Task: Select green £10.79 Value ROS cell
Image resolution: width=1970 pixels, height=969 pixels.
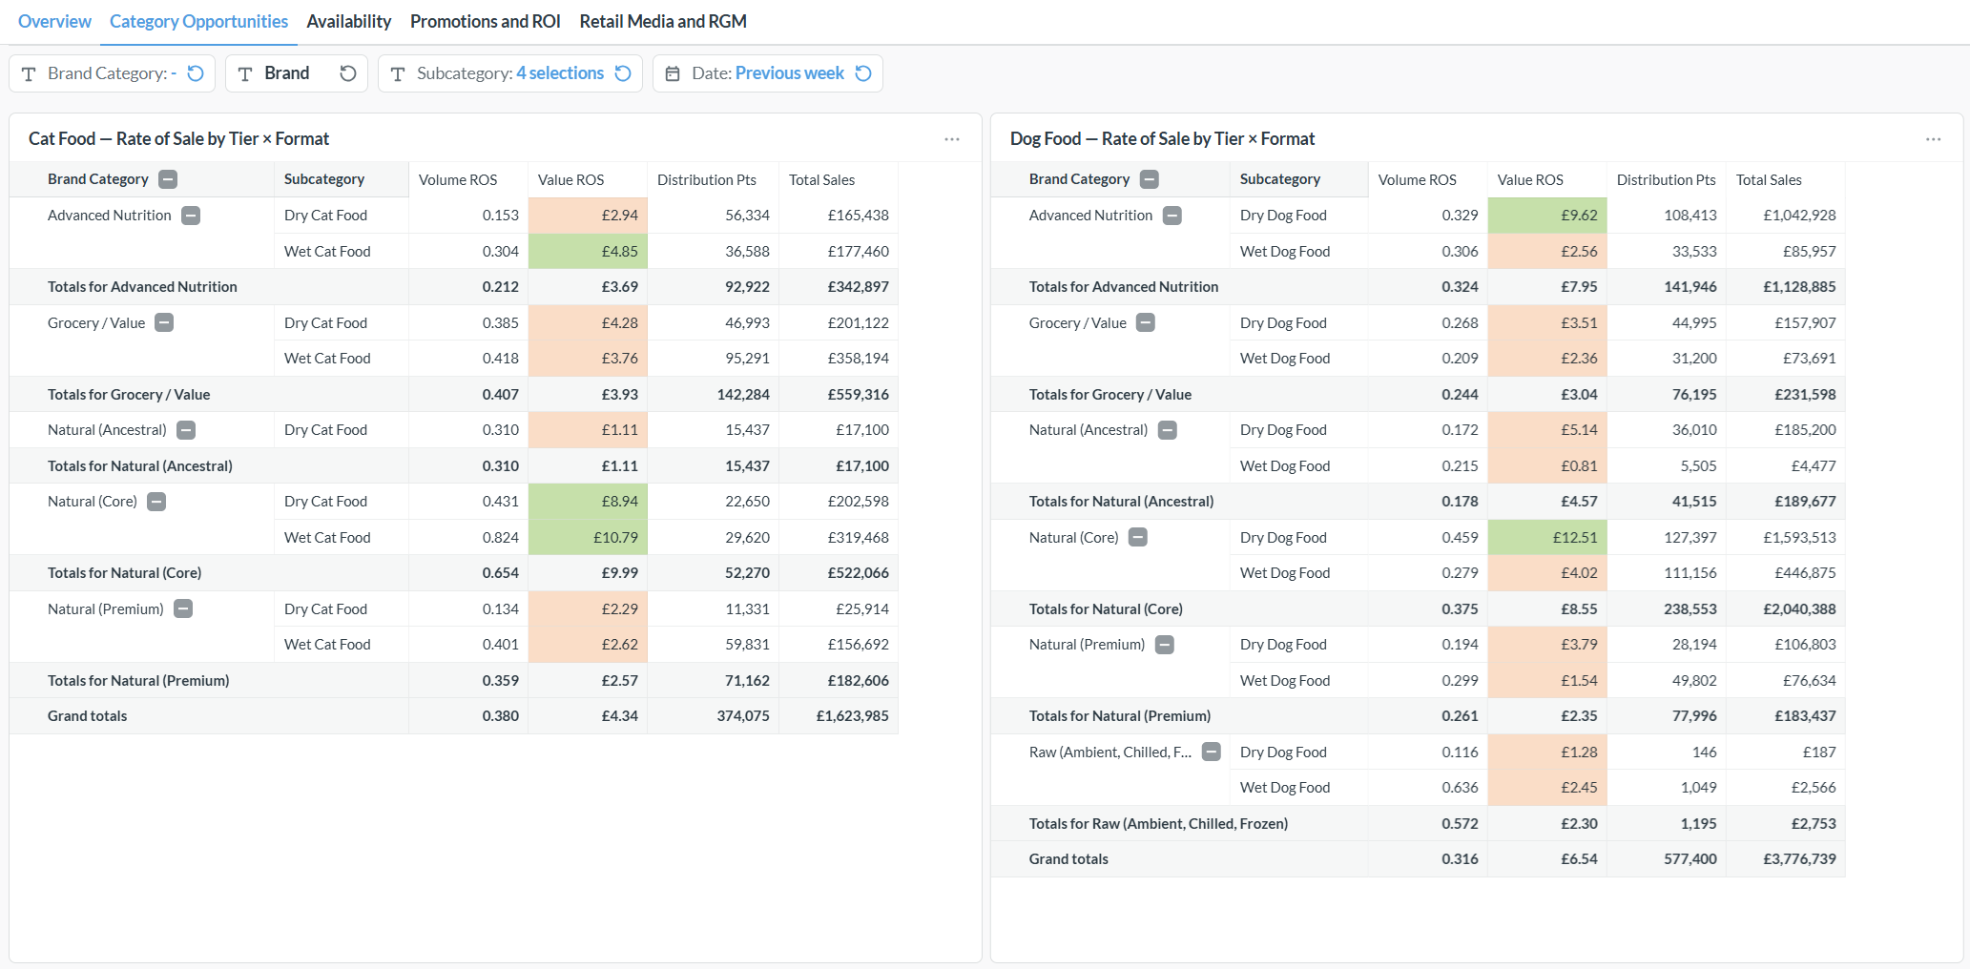Action: (588, 537)
